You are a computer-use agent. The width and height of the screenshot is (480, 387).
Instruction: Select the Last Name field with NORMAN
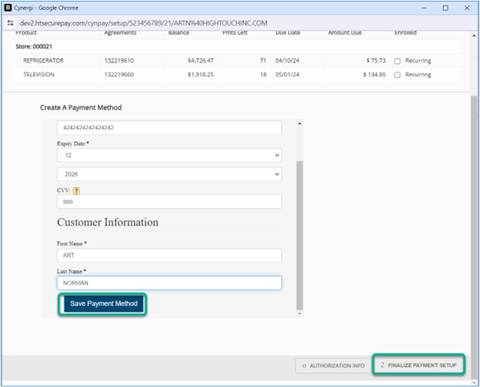169,282
